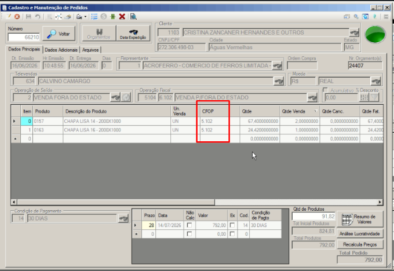
Task: Click the new order pencil icon
Action: pos(9,17)
